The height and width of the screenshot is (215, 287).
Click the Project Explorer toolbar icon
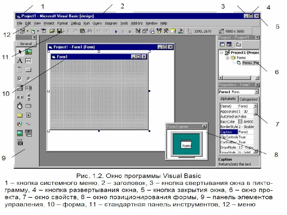138,31
